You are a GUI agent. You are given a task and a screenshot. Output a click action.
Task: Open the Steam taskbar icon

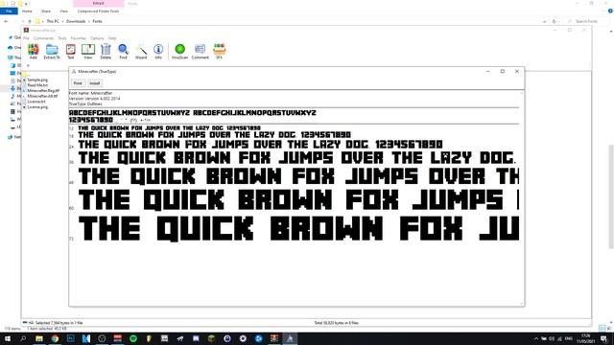coord(227,338)
